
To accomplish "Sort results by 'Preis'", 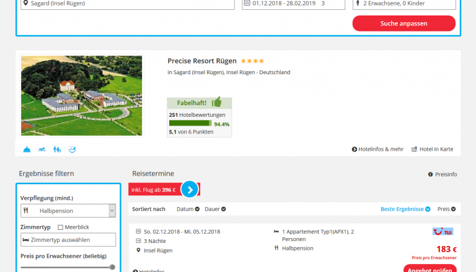I will tap(446, 209).
